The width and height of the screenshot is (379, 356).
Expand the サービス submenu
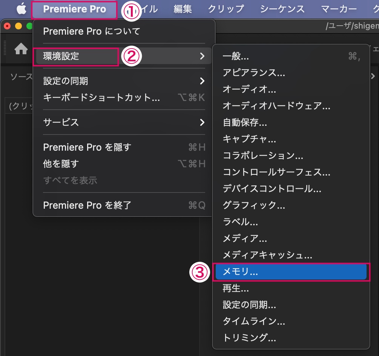click(124, 122)
